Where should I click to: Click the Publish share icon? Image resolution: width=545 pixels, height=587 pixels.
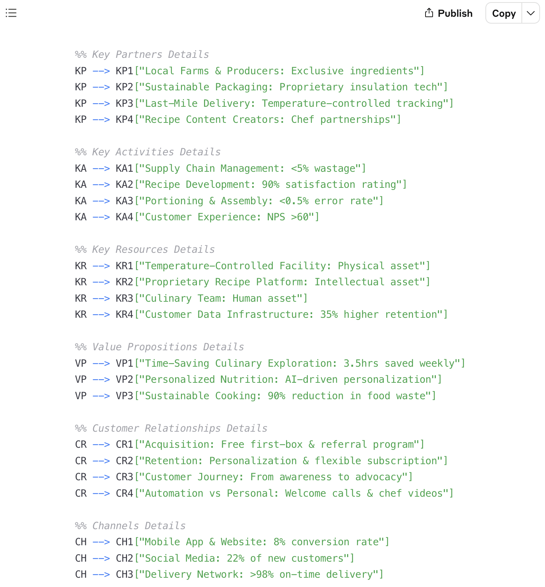coord(429,13)
